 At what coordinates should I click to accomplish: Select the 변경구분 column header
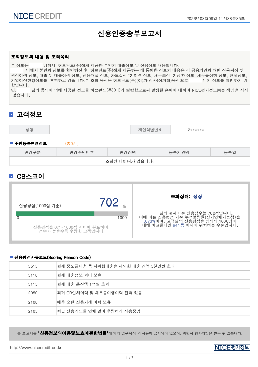33,152
